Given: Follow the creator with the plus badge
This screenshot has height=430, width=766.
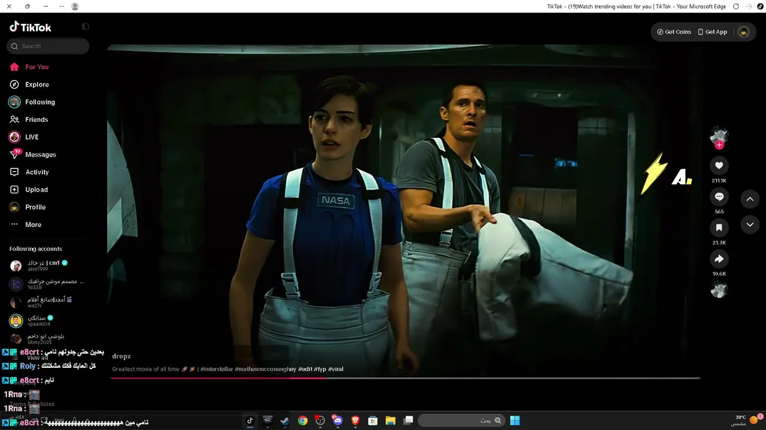Looking at the screenshot, I should click(719, 145).
